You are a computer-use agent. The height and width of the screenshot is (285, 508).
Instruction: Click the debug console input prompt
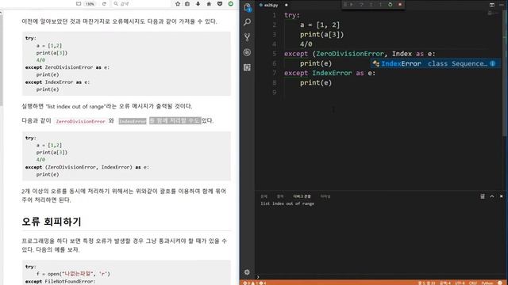pos(379,276)
